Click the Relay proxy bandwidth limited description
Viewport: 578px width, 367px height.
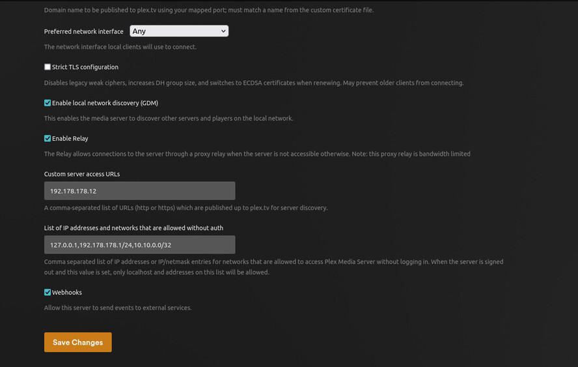[257, 154]
